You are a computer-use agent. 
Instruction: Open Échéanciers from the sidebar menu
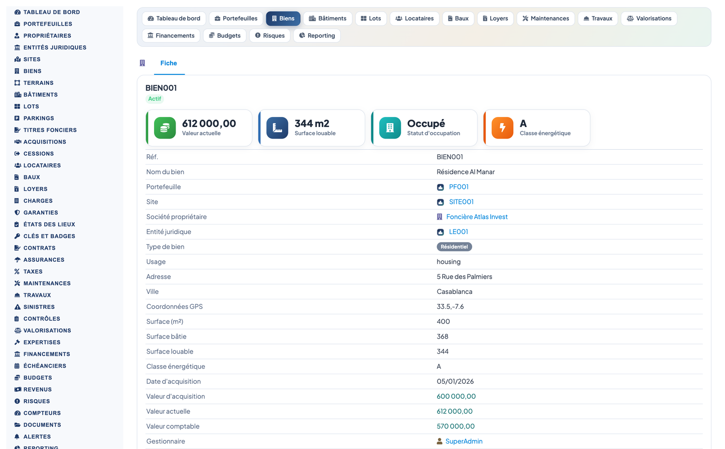[x=45, y=366]
